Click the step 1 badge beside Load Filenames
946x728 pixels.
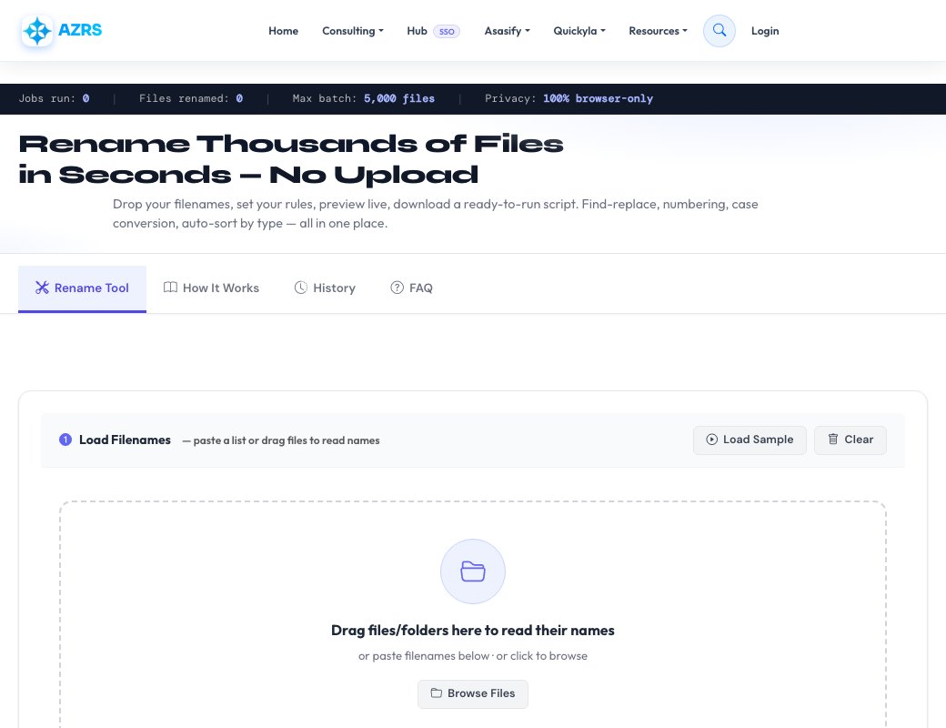click(65, 440)
